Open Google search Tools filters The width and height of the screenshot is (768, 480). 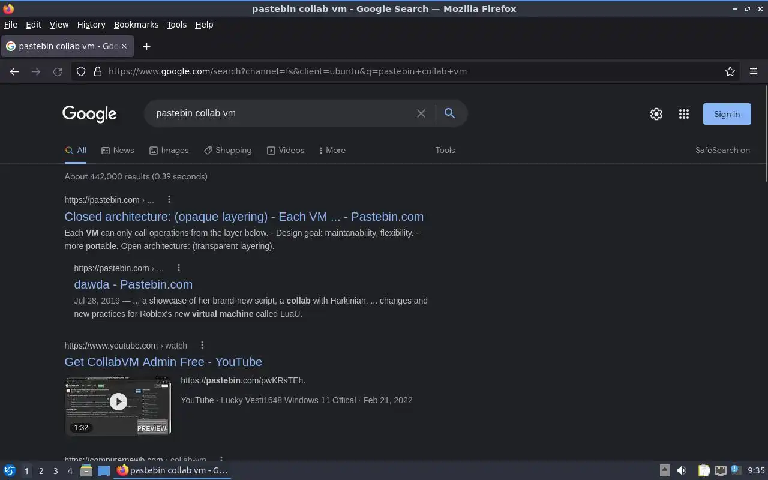[445, 150]
